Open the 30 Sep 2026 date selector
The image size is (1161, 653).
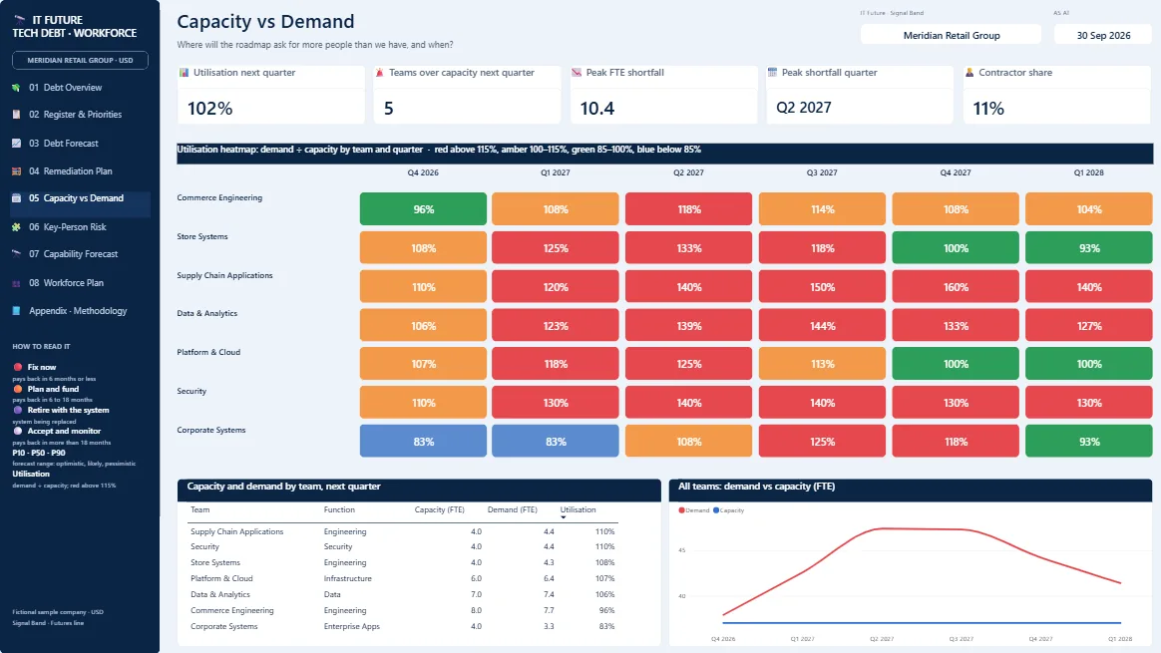[x=1102, y=35]
